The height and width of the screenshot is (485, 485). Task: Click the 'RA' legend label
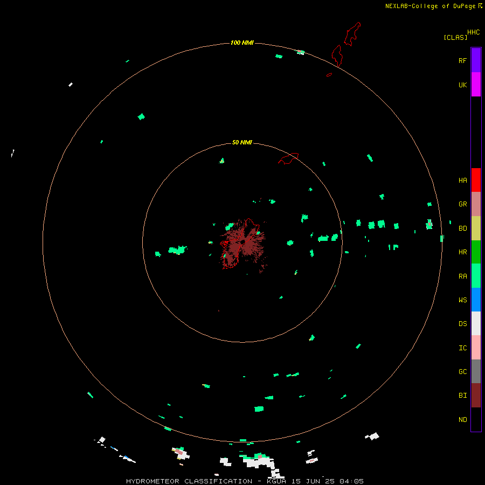(x=462, y=276)
